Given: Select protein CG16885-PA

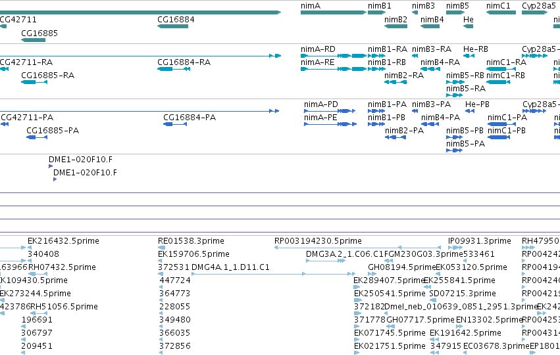Looking at the screenshot, I should 37,137.
